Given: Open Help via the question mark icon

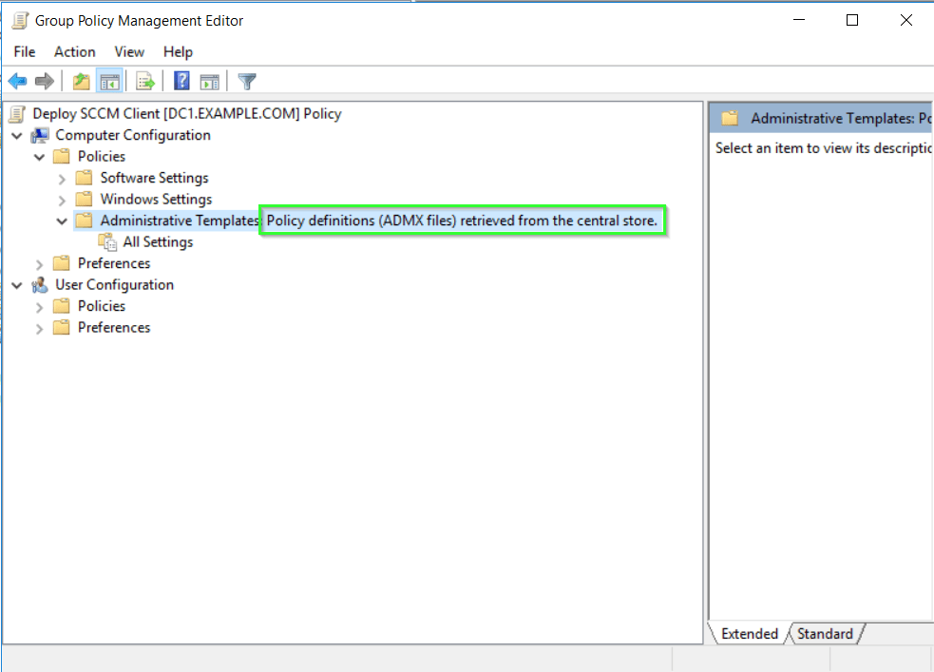Looking at the screenshot, I should [x=181, y=82].
